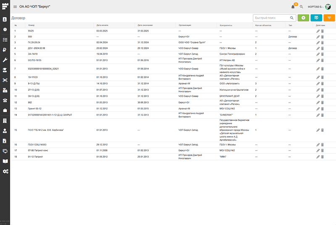
Task: Open the contact card sidebar icon
Action: (5, 19)
